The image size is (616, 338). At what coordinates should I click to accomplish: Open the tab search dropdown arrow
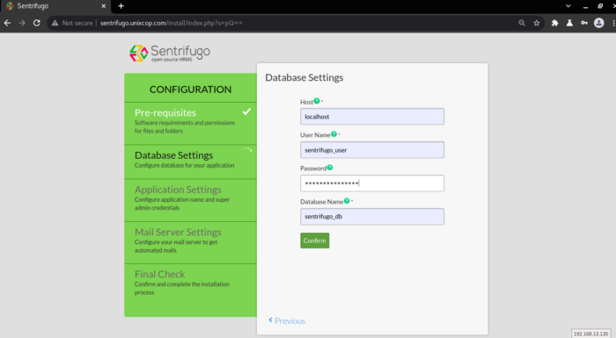568,6
